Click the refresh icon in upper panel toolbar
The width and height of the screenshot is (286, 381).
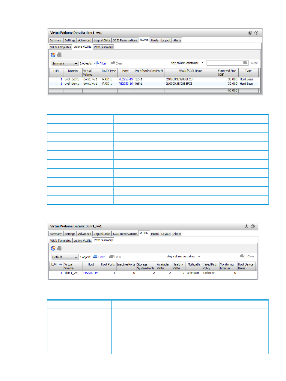click(53, 55)
